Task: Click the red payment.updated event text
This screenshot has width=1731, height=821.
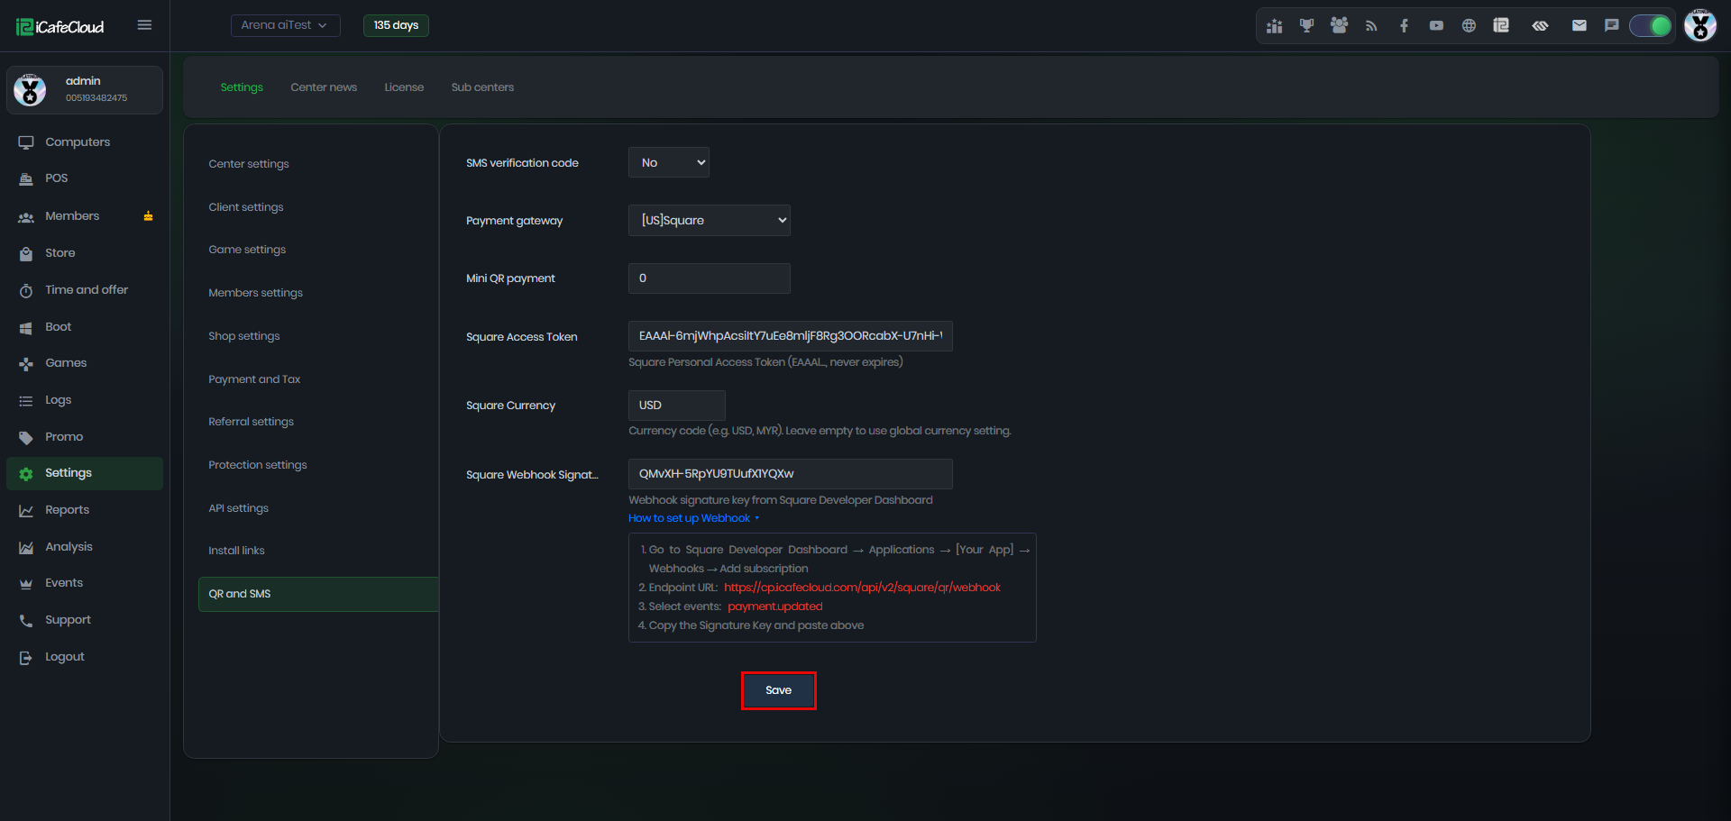Action: (x=775, y=607)
